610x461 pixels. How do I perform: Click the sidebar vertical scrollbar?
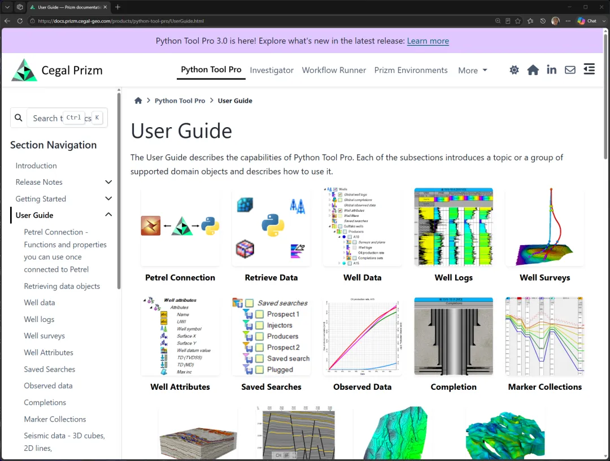(119, 190)
